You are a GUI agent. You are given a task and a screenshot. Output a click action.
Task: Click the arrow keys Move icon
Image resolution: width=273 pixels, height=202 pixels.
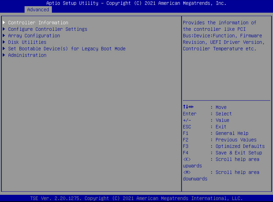click(188, 107)
